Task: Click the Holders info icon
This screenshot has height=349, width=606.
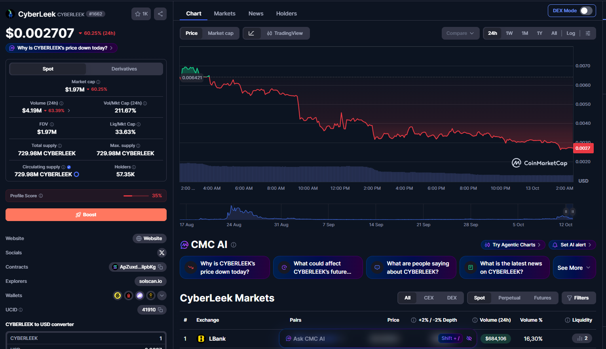Action: click(134, 167)
